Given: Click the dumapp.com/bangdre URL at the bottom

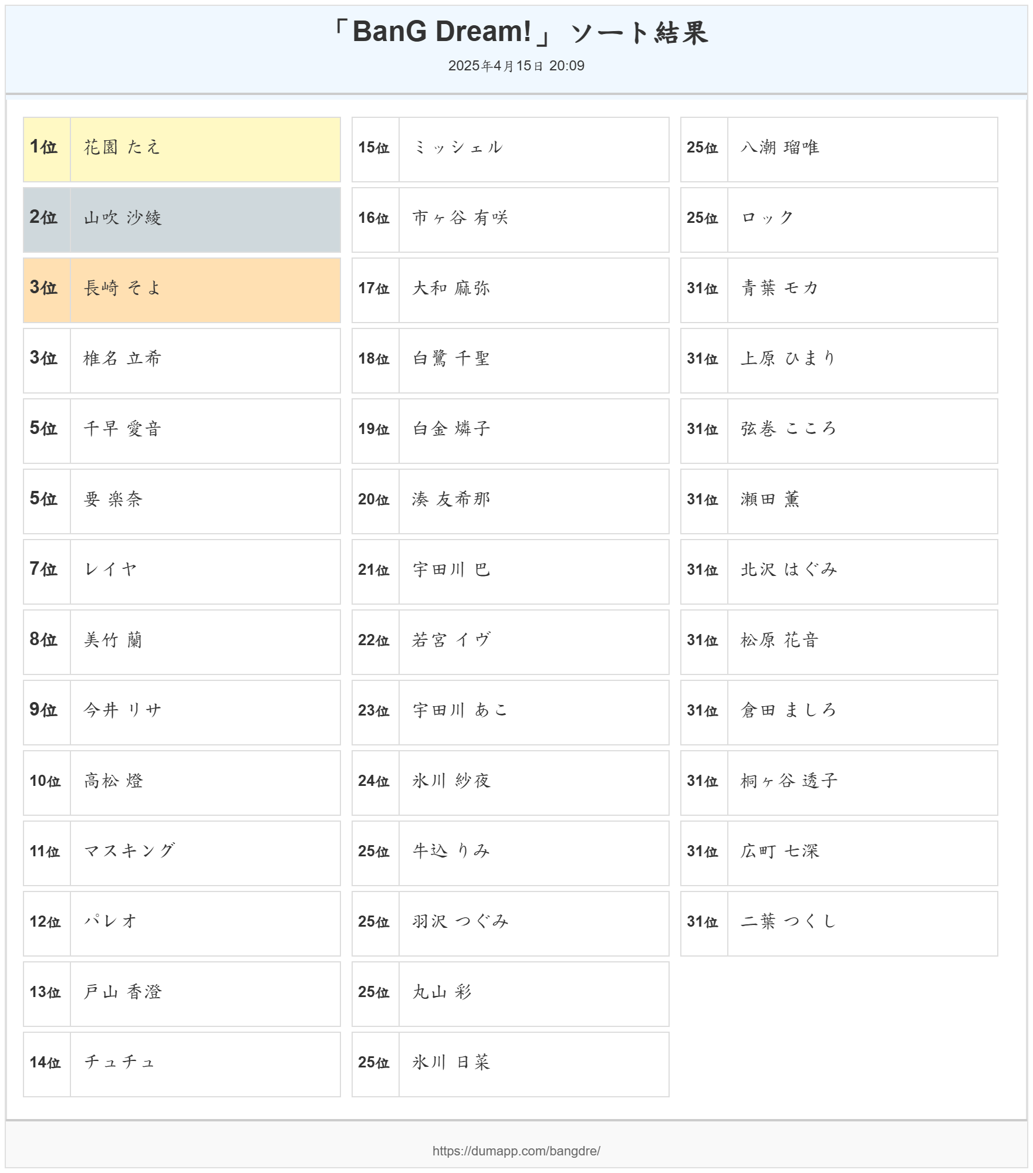Looking at the screenshot, I should tap(516, 1150).
